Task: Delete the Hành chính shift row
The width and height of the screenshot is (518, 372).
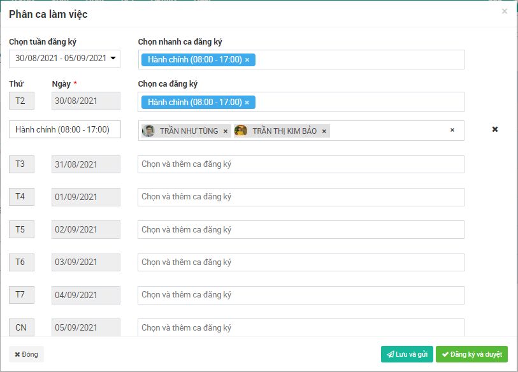Action: pyautogui.click(x=495, y=129)
